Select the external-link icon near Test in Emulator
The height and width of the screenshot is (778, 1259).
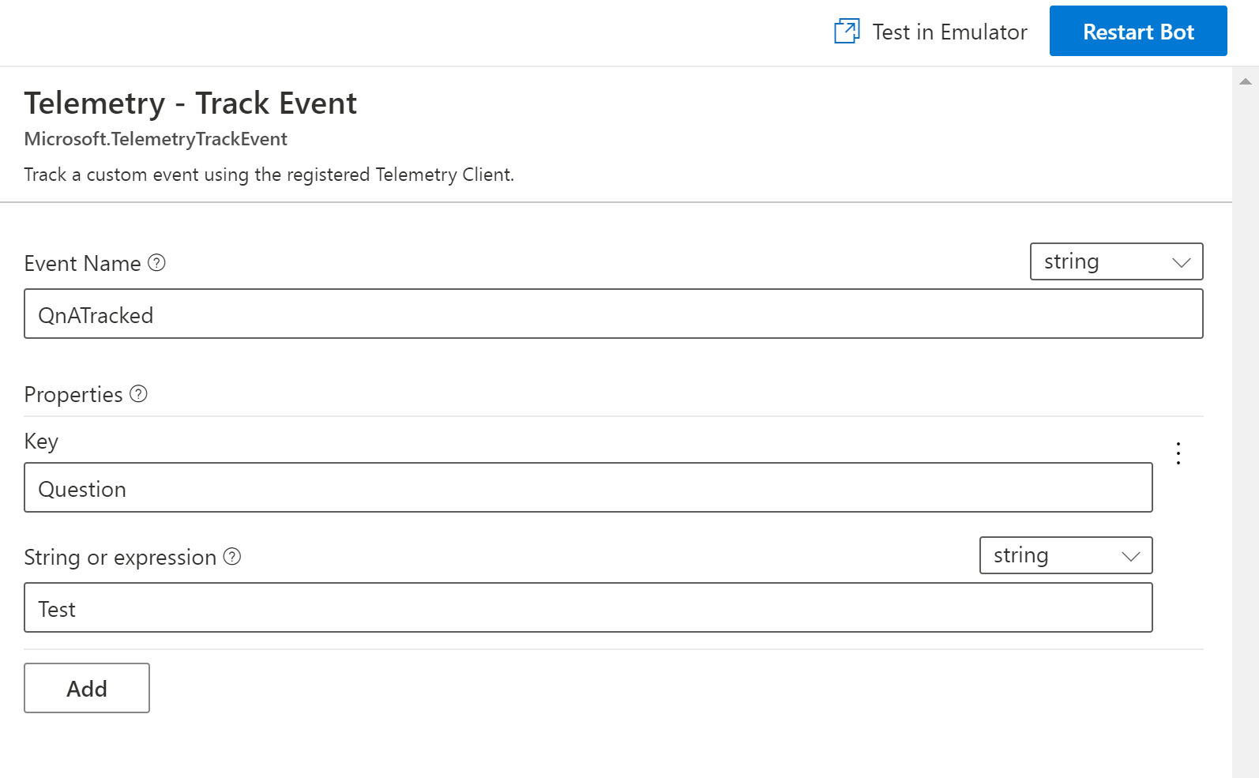(x=846, y=31)
